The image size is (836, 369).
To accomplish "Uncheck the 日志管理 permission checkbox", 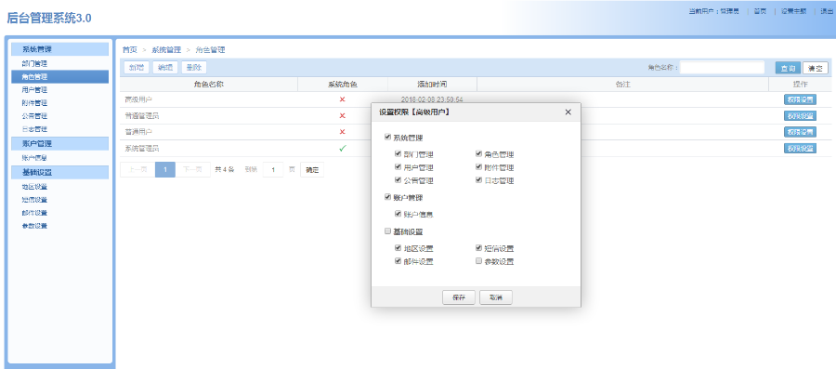I will pyautogui.click(x=478, y=180).
